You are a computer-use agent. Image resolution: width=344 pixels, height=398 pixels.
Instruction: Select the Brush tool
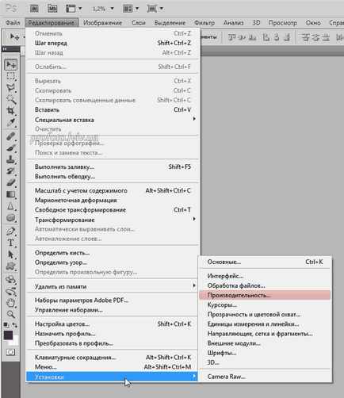pyautogui.click(x=11, y=147)
